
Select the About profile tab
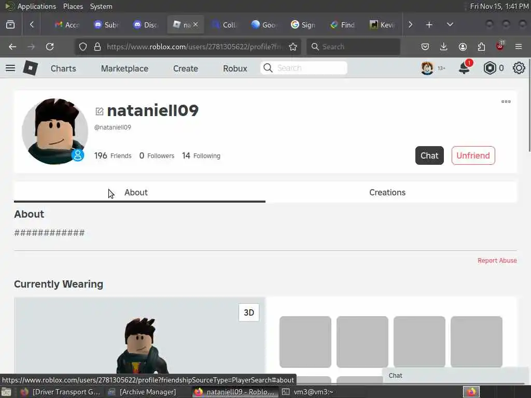coord(139,192)
